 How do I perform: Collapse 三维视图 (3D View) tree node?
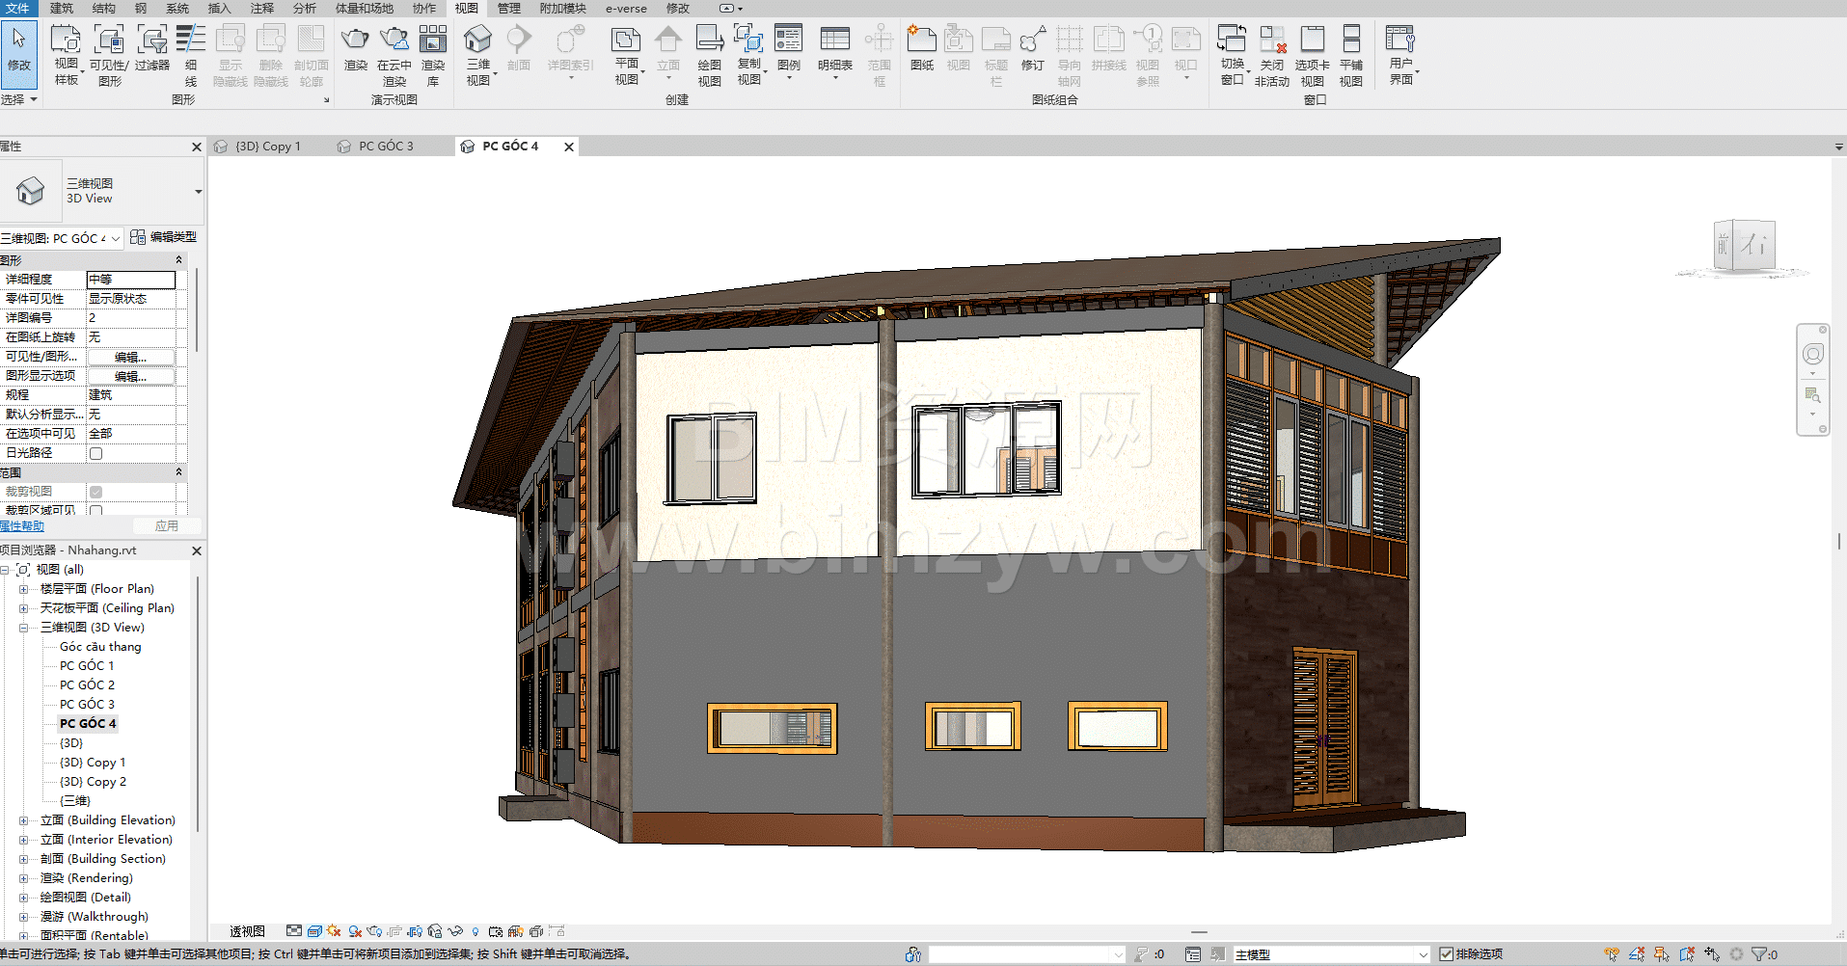pyautogui.click(x=23, y=628)
